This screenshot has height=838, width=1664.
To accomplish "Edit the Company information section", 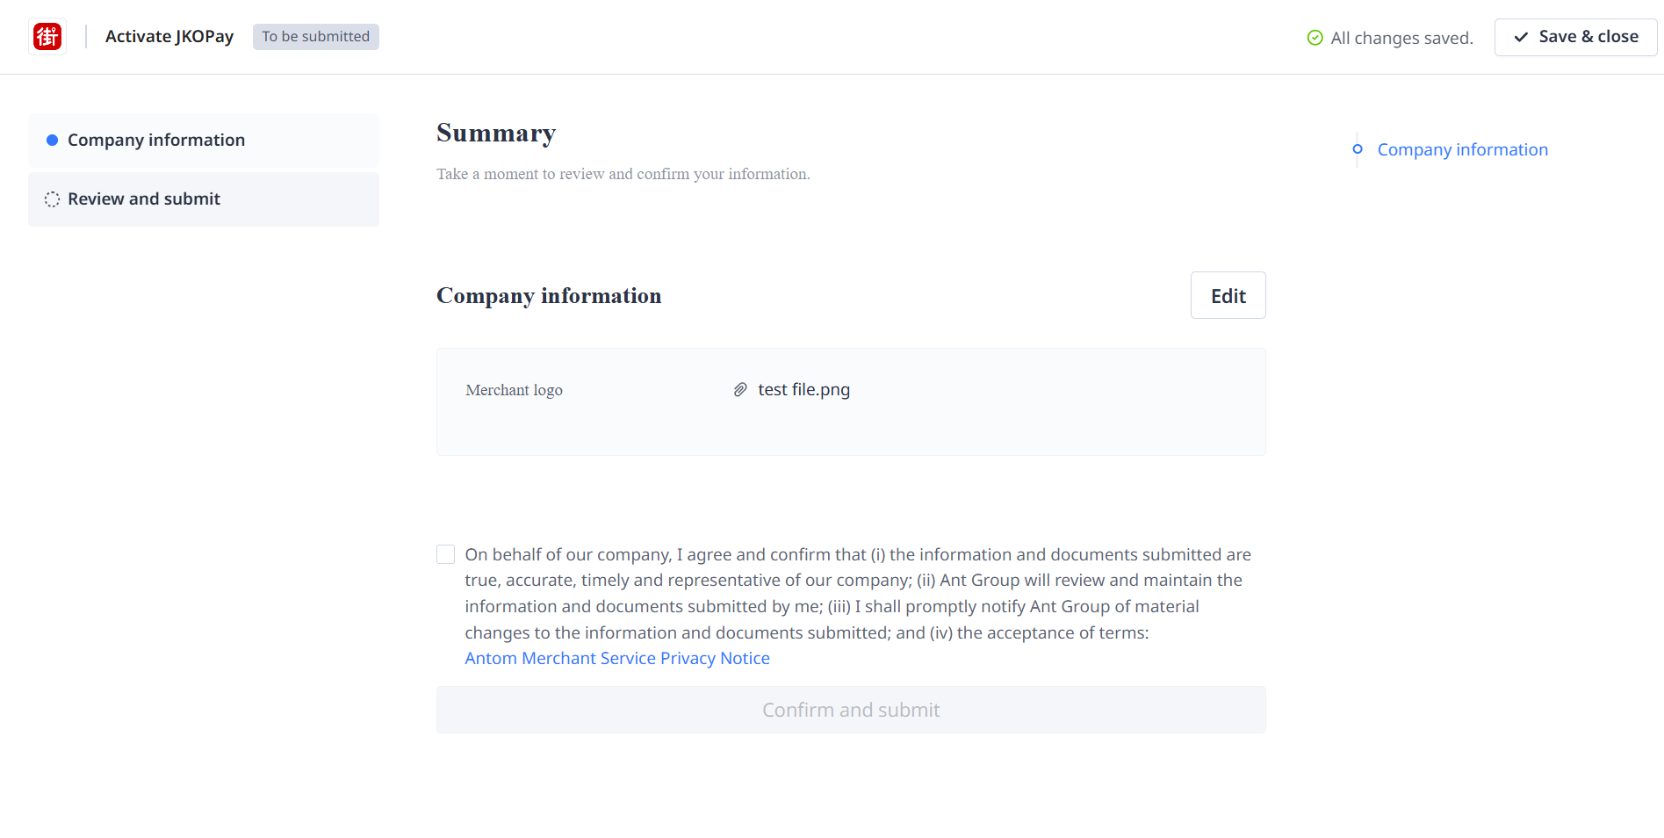I will point(1228,296).
